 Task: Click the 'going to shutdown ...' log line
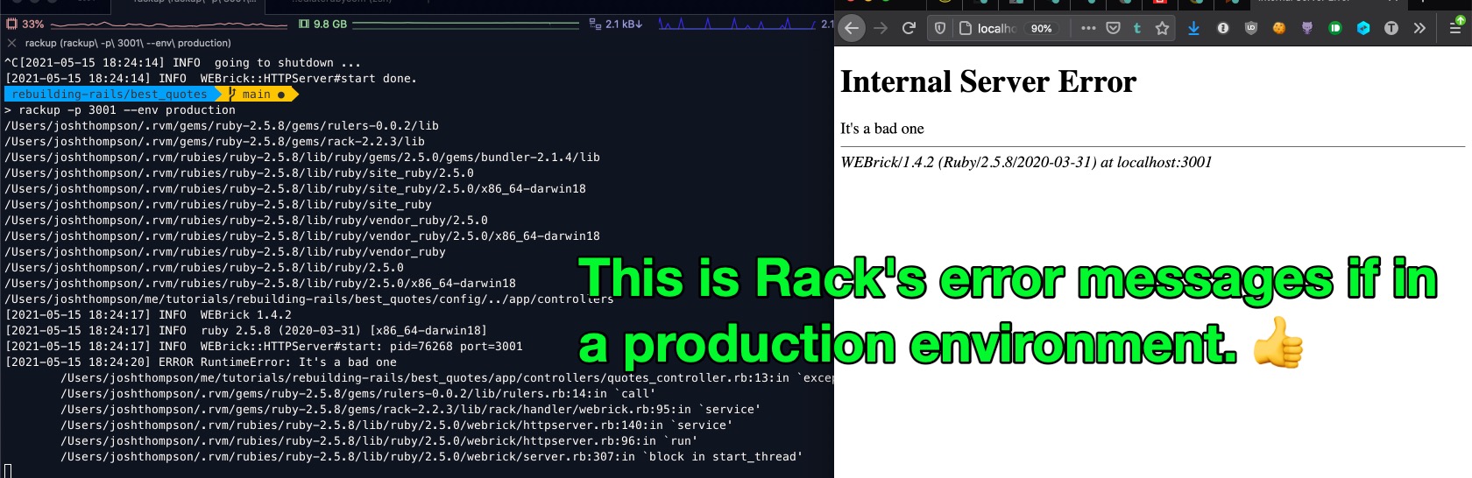pos(182,63)
